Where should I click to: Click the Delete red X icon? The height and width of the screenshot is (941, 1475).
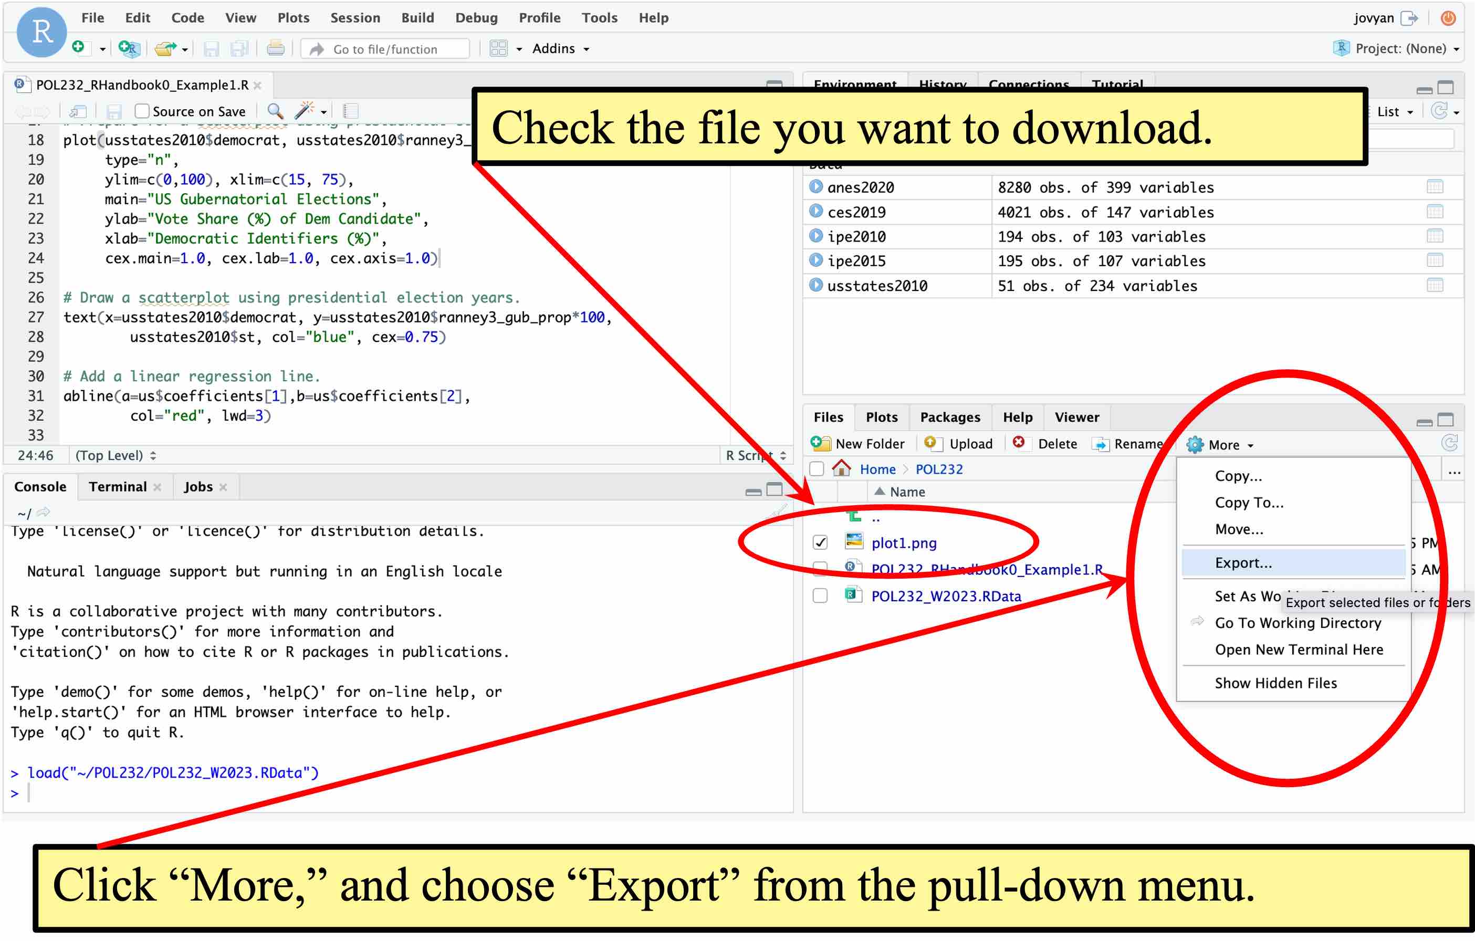click(1018, 442)
